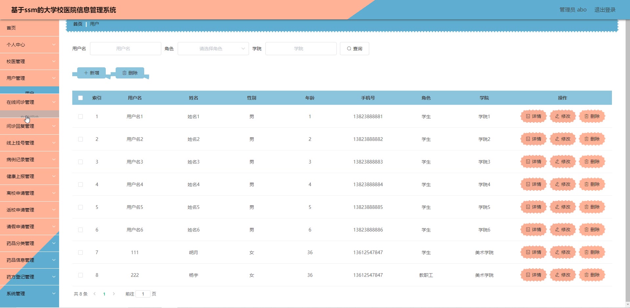Toggle the select-all checkbox in table header
This screenshot has height=308, width=630.
tap(80, 98)
